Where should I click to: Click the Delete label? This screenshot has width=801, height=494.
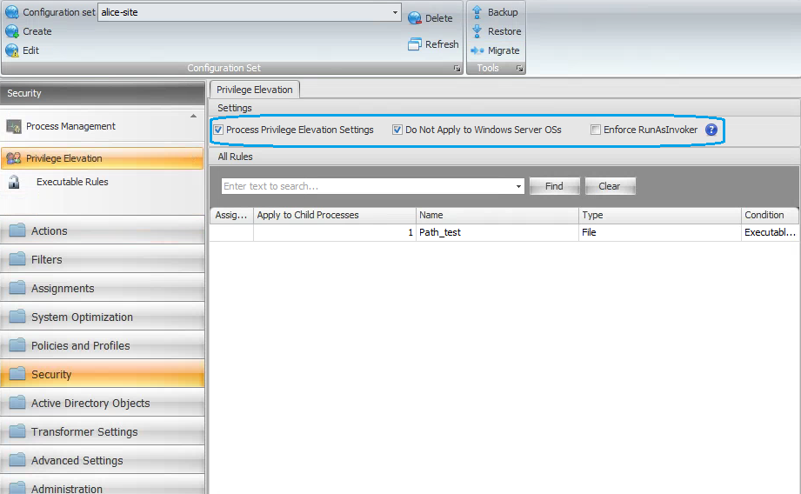439,18
